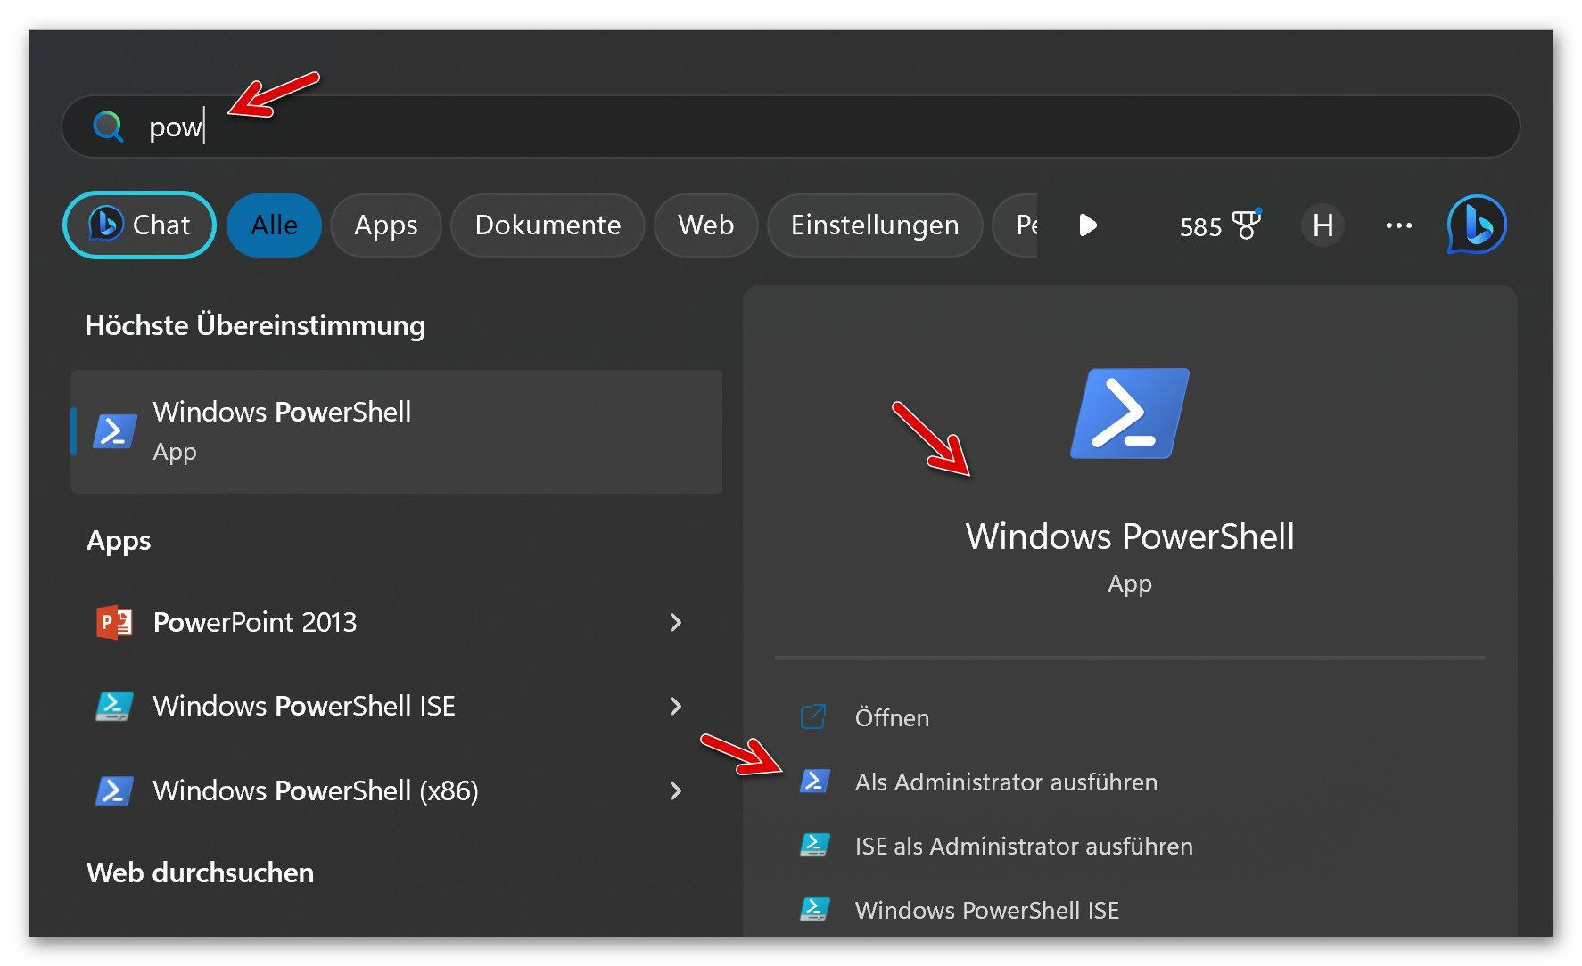Select the Dokumente filter tab

tap(548, 225)
